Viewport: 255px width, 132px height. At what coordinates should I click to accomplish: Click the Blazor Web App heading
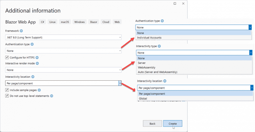21,22
